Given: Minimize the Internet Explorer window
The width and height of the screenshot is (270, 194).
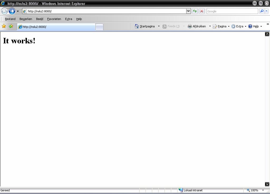Looking at the screenshot, I should pos(254,3).
